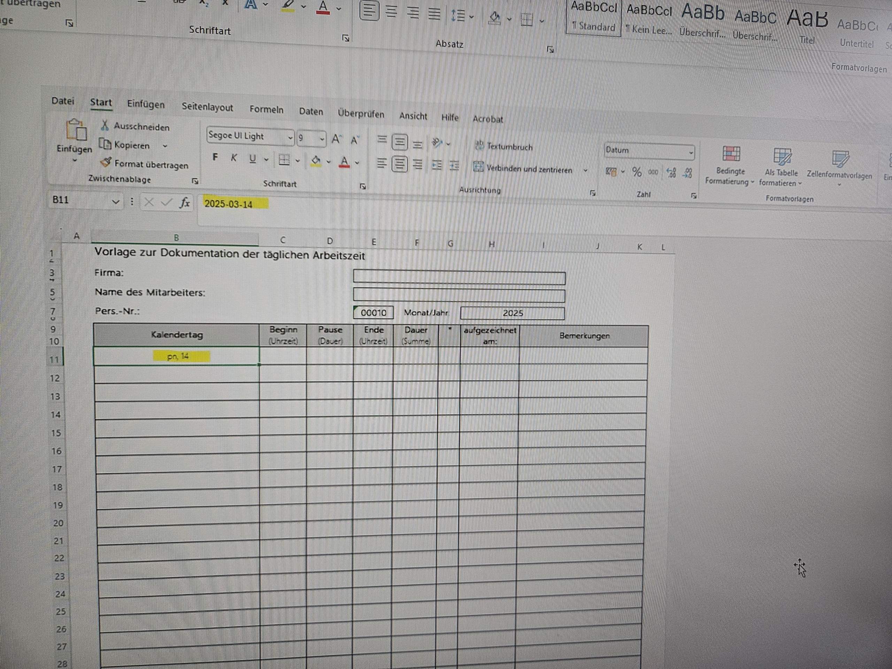892x669 pixels.
Task: Open Zellenformatvorlagen gallery
Action: tap(839, 168)
